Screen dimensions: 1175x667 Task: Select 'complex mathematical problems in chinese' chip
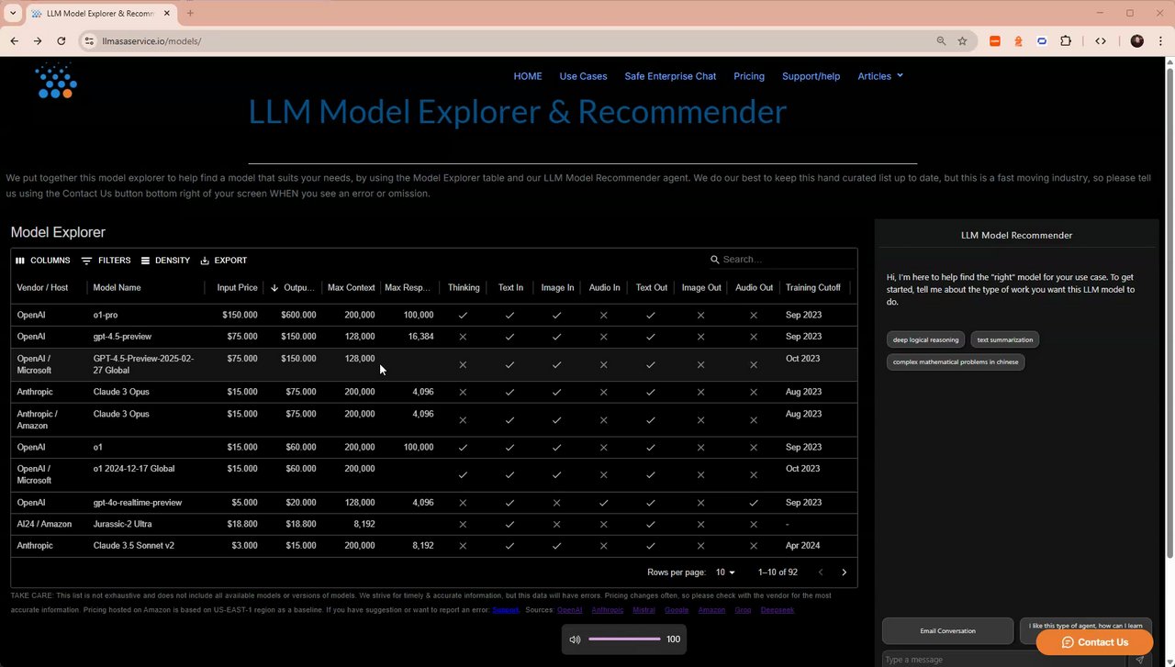(x=956, y=361)
